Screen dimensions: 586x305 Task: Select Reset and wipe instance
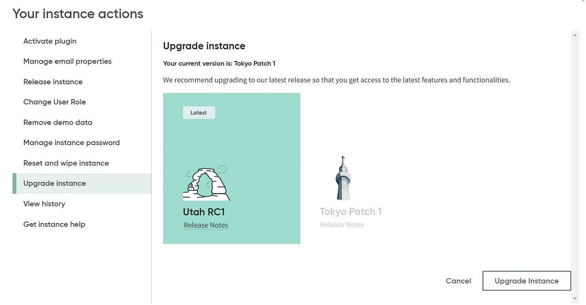[66, 163]
